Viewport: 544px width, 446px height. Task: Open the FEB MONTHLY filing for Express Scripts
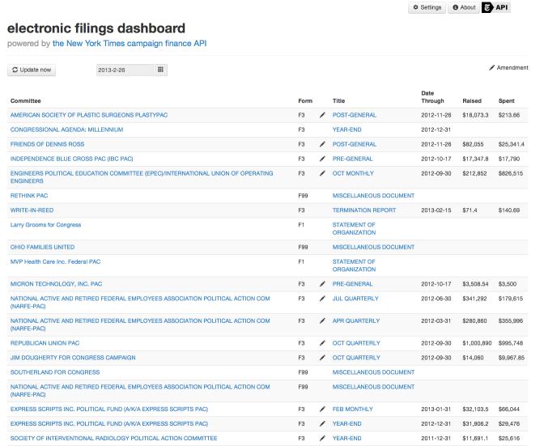[352, 410]
